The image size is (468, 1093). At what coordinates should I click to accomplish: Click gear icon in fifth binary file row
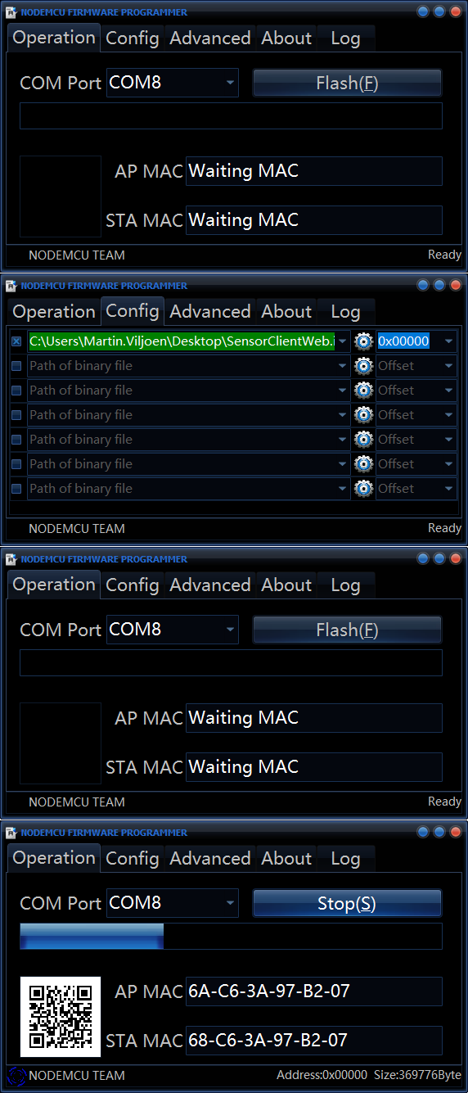[363, 440]
